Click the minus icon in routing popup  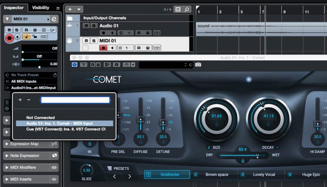click(x=29, y=100)
